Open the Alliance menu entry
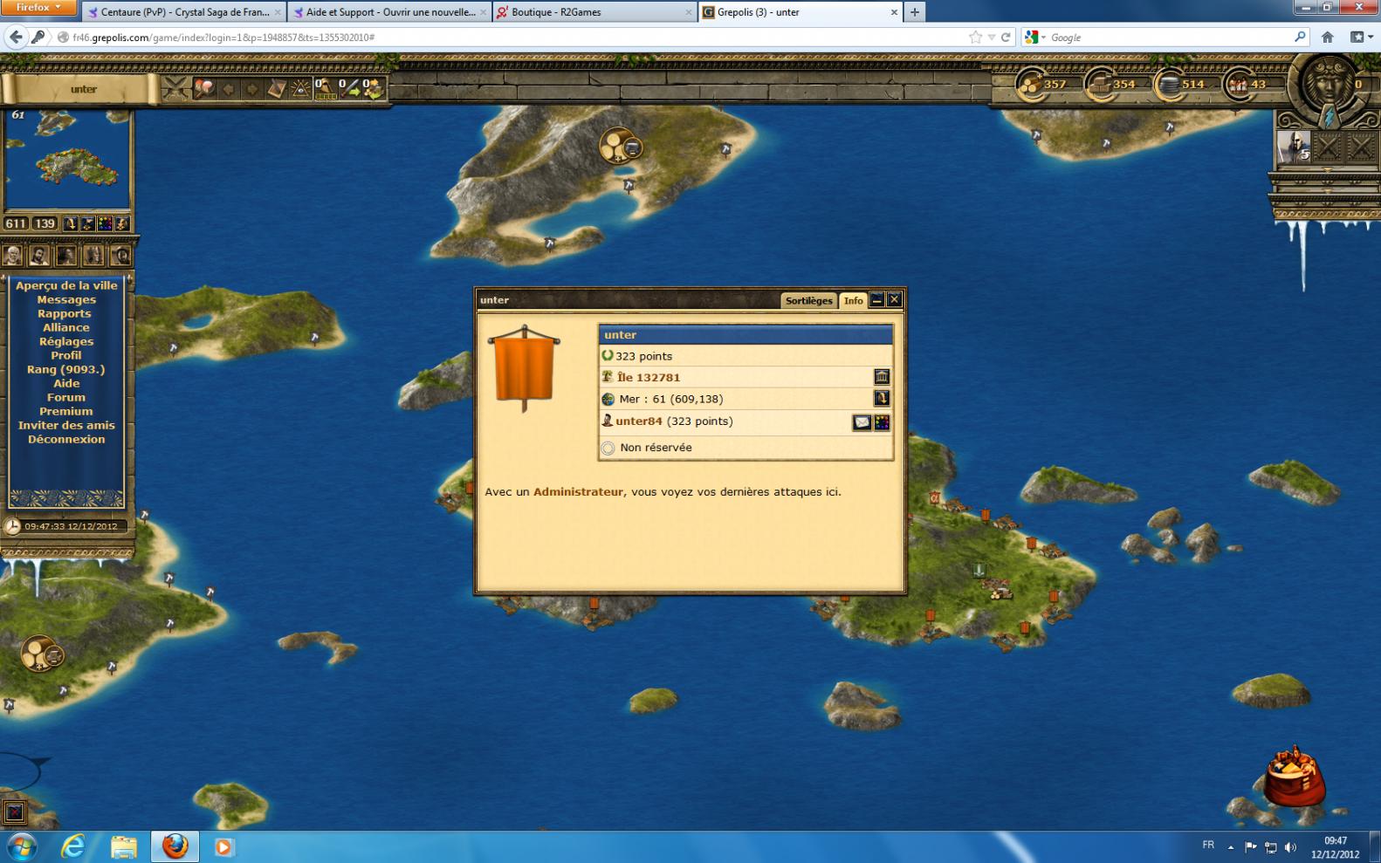This screenshot has width=1381, height=863. tap(66, 327)
